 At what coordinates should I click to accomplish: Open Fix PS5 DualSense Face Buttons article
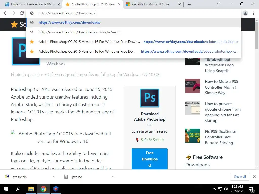pyautogui.click(x=221, y=137)
